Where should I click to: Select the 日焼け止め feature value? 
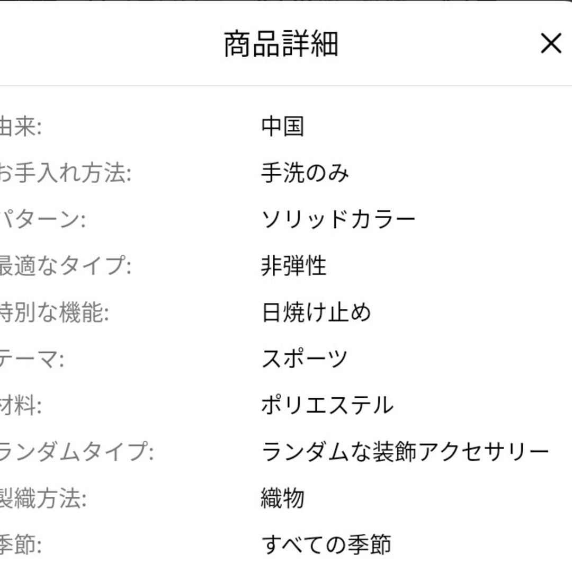[x=316, y=312]
